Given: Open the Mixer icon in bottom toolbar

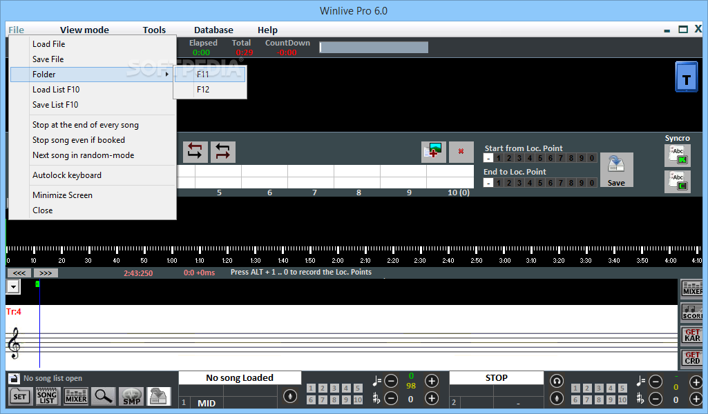Looking at the screenshot, I should click(x=76, y=397).
